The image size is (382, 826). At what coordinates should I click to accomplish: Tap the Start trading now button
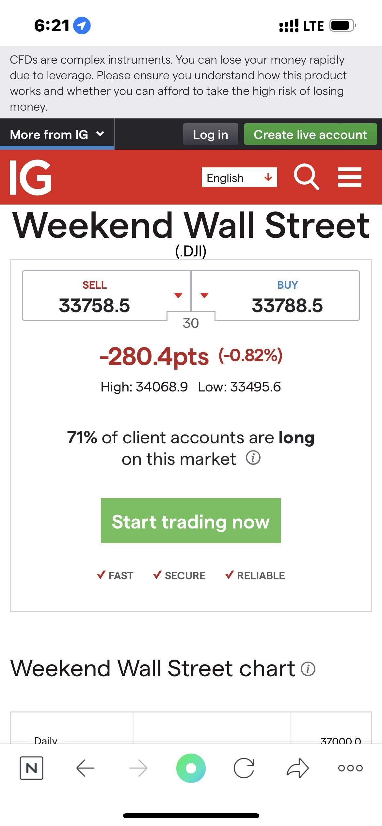click(x=191, y=521)
